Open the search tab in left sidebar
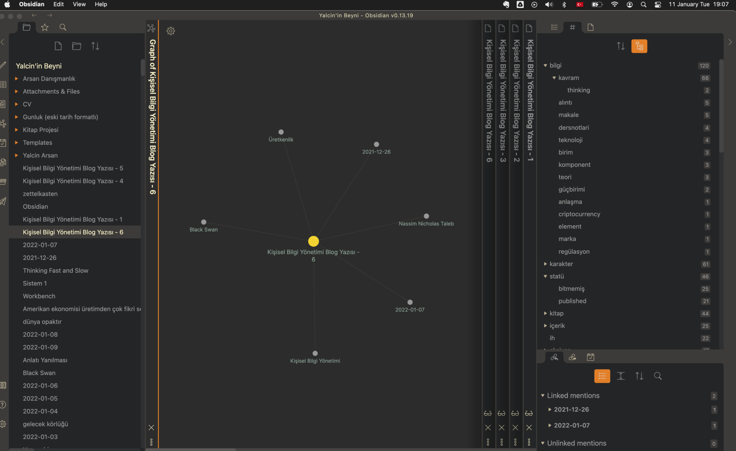This screenshot has width=736, height=451. tap(63, 27)
